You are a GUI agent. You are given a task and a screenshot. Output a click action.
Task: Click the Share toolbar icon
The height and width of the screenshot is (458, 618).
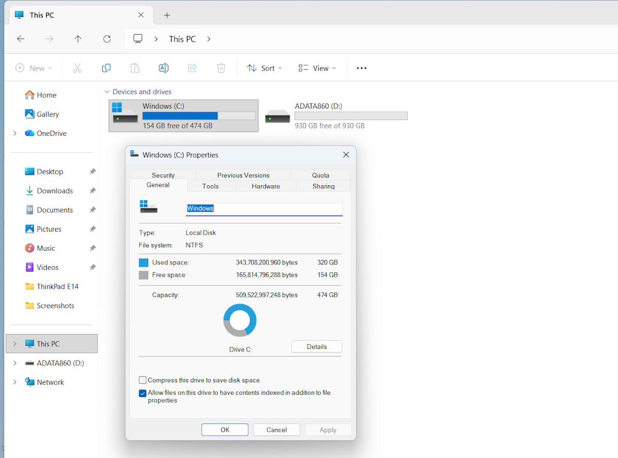tap(192, 68)
